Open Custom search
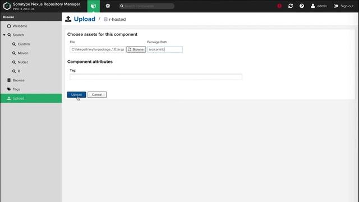359x202 pixels. (24, 44)
